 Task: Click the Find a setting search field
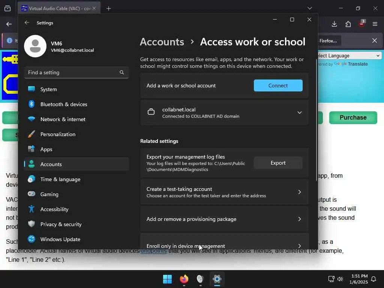76,72
